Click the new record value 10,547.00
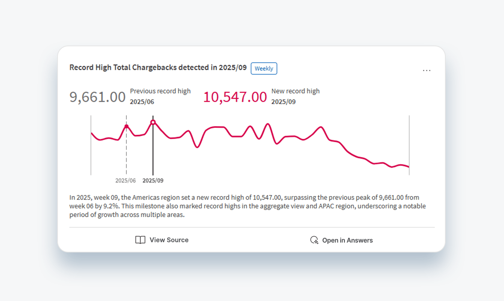The image size is (504, 301). 235,97
